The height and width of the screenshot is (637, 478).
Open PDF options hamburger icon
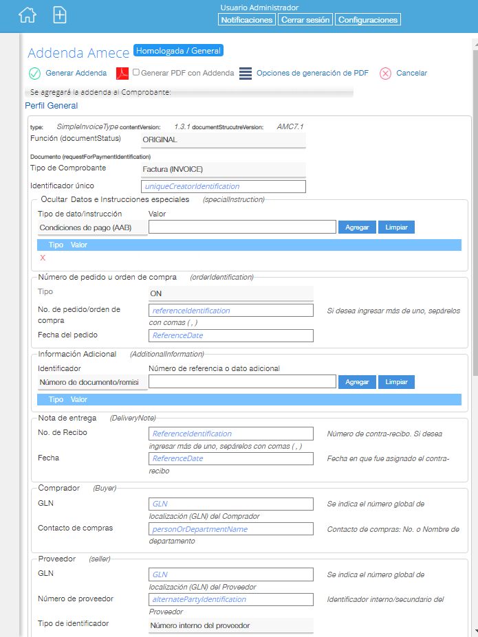tap(246, 74)
